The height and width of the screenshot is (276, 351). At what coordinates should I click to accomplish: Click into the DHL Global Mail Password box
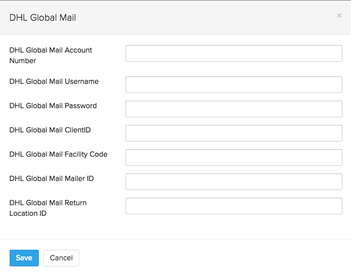233,109
